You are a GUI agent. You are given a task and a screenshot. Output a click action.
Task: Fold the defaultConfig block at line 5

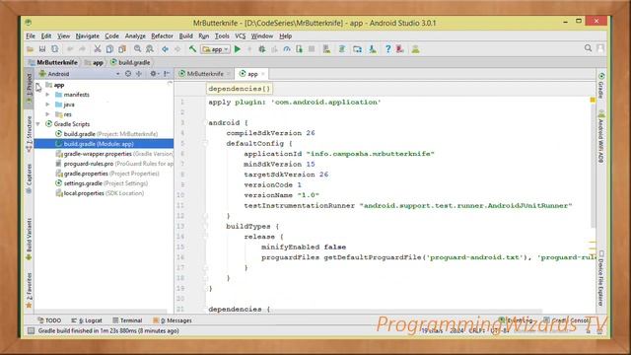point(204,143)
